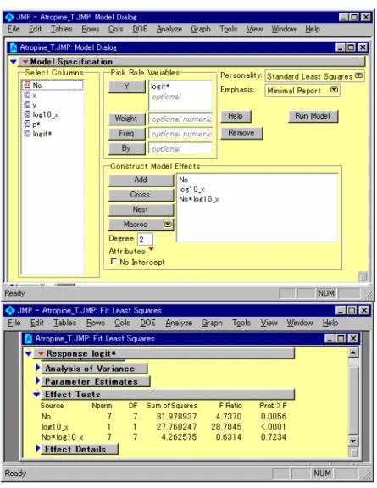
Task: Collapse the Model Specification outline
Action: point(13,61)
